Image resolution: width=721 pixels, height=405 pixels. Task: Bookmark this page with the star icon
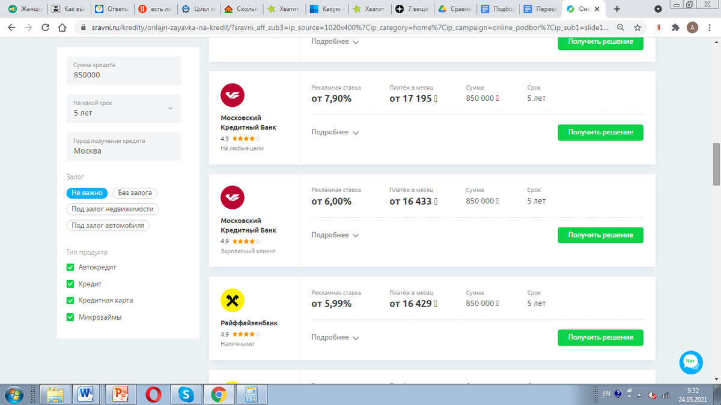637,28
